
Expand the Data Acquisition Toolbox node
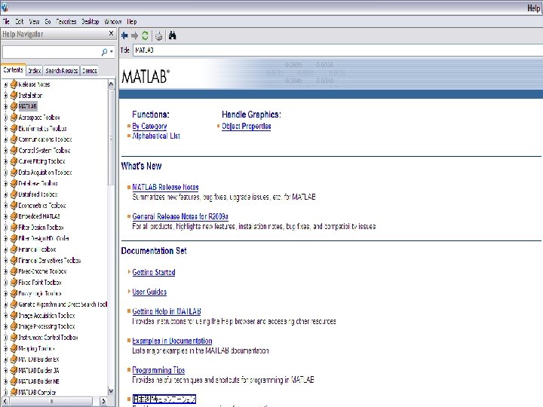[5, 173]
